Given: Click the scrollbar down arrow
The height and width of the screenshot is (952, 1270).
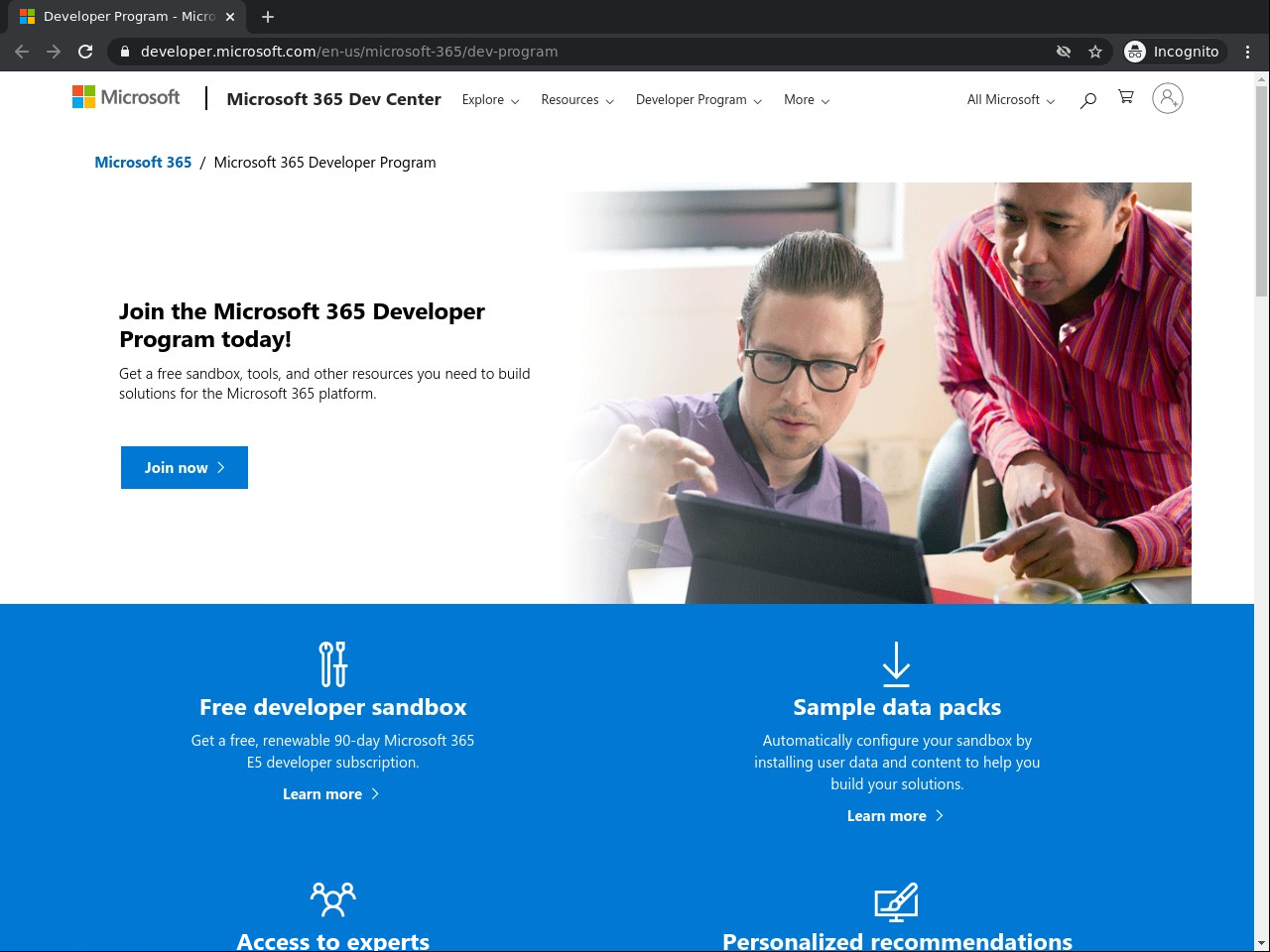Looking at the screenshot, I should (x=1262, y=943).
